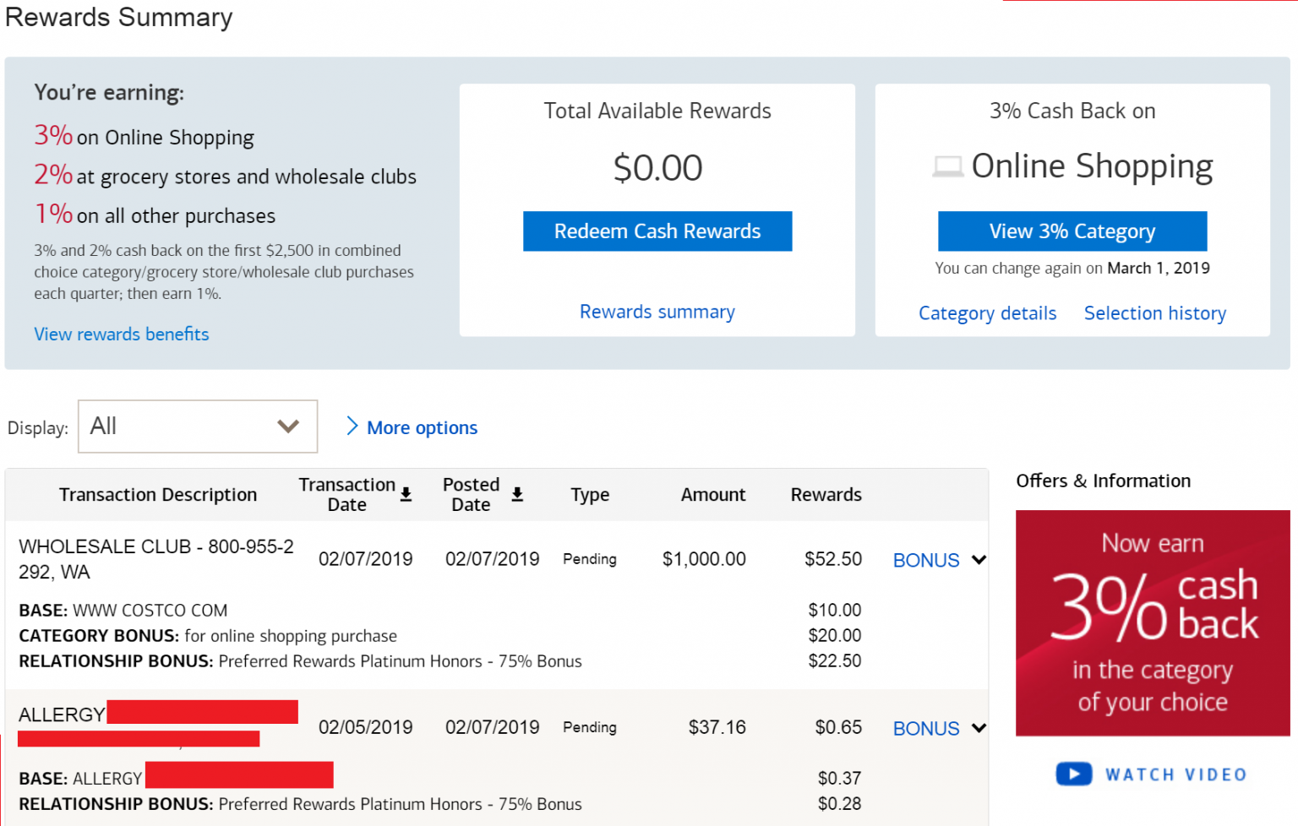Click the 3% cash back promotional banner
Viewport: 1298px width, 826px height.
point(1152,622)
